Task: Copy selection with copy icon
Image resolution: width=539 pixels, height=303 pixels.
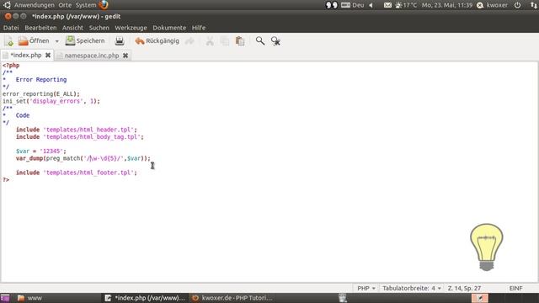Action: point(225,41)
